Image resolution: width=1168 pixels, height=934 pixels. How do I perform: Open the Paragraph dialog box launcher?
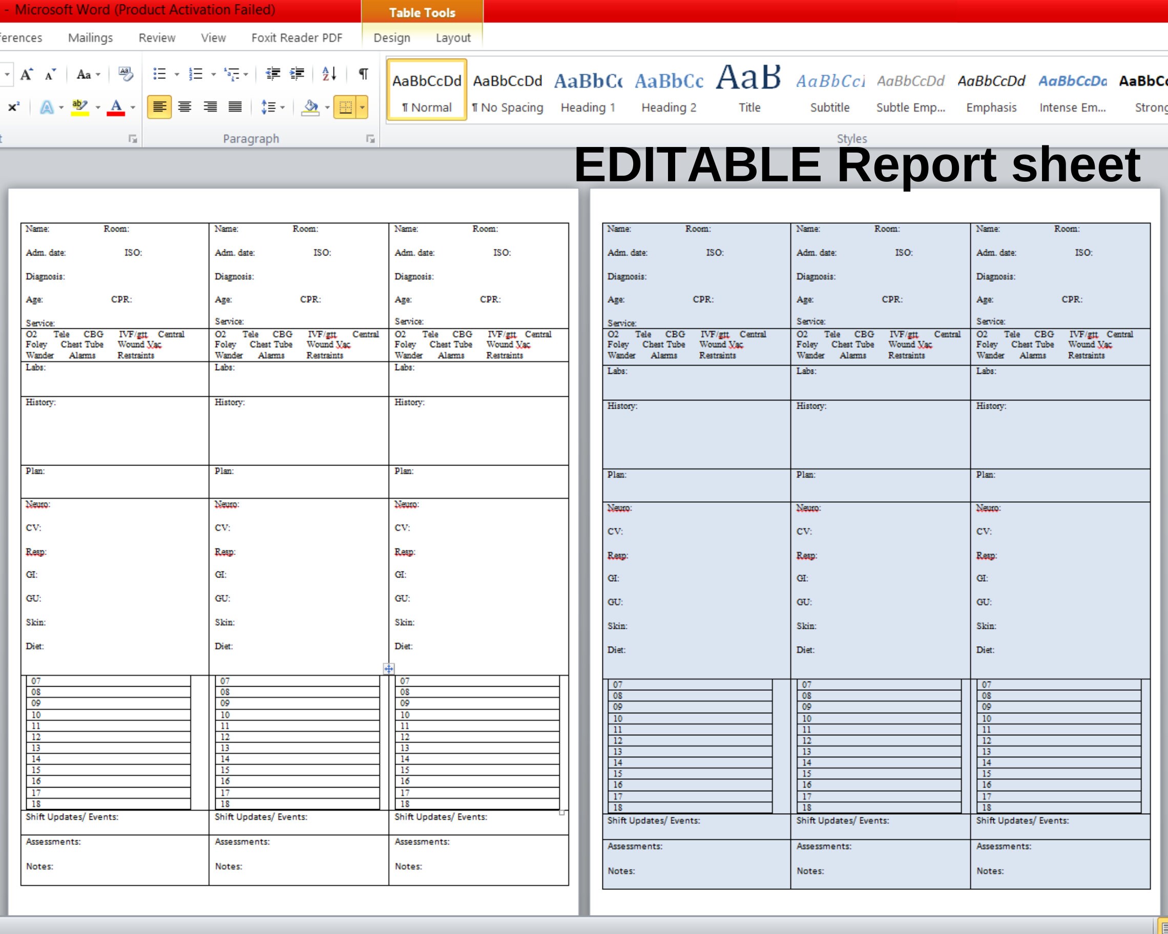point(370,139)
